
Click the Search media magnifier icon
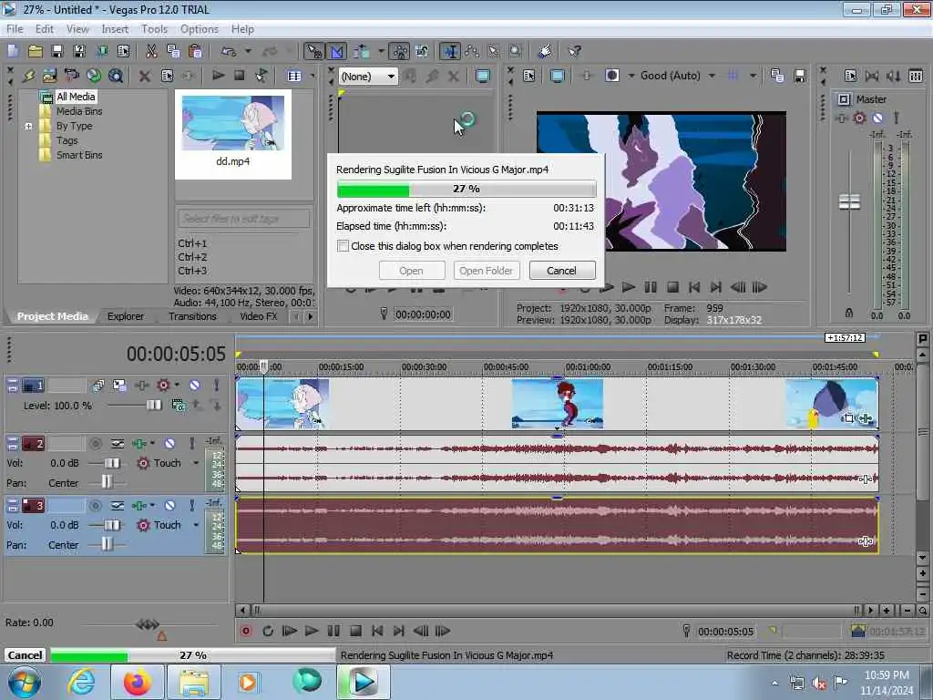click(x=116, y=76)
